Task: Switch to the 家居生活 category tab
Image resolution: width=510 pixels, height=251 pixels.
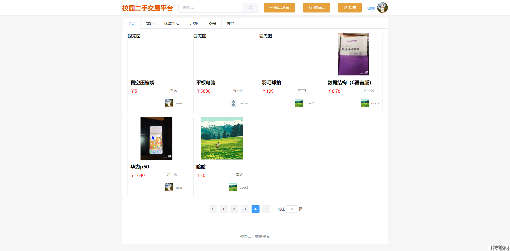Action: pyautogui.click(x=172, y=23)
